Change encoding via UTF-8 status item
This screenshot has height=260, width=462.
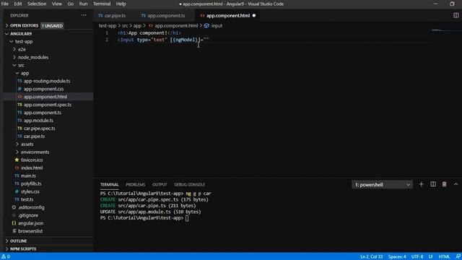(417, 256)
